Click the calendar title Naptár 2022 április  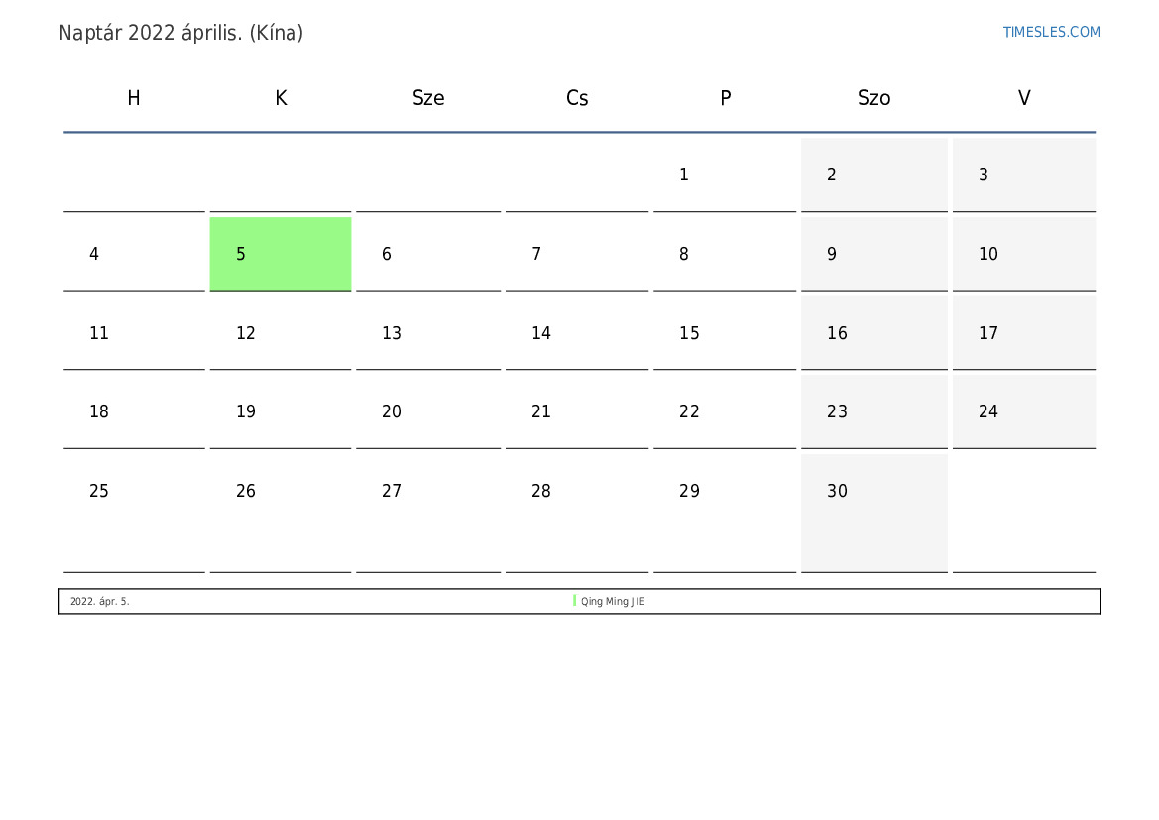click(181, 33)
